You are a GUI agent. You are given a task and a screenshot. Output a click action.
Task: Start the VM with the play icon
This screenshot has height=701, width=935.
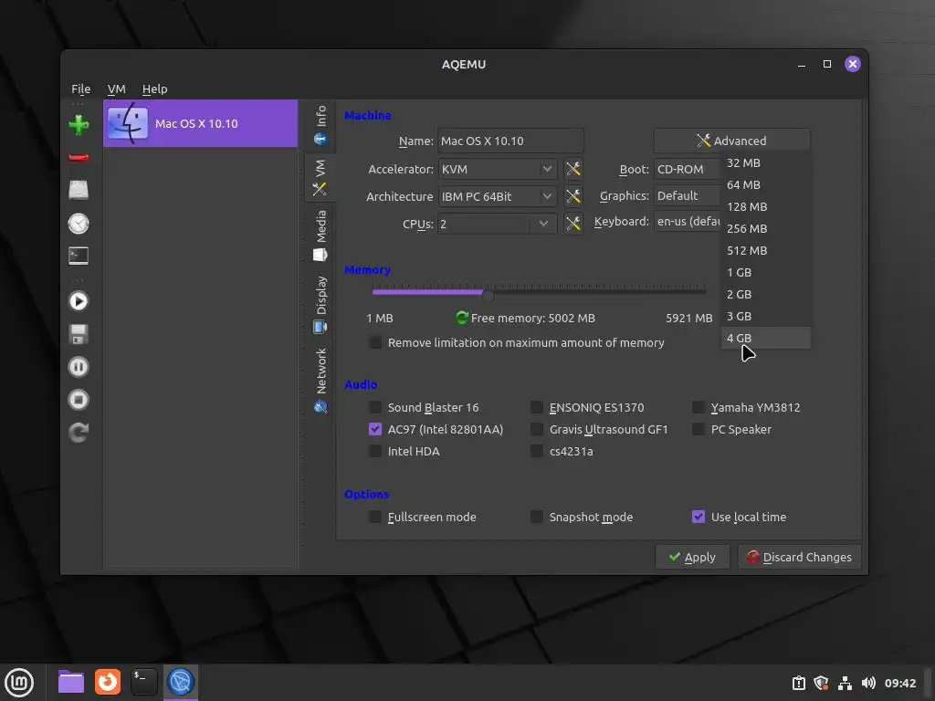(79, 301)
